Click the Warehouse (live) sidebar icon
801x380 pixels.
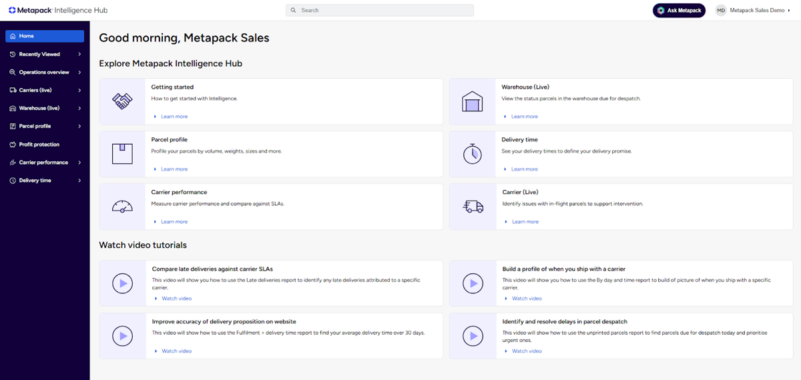13,108
